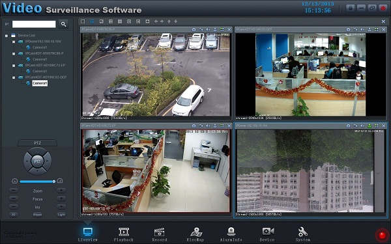Screen dimensions: 391x244
Task: Collapse the Device List root node
Action: (7, 36)
